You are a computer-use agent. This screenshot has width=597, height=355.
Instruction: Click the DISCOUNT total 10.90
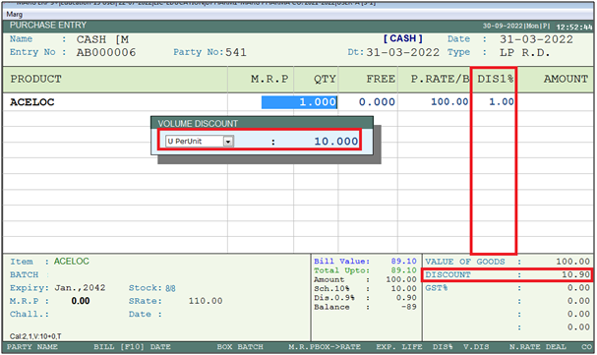pos(575,274)
